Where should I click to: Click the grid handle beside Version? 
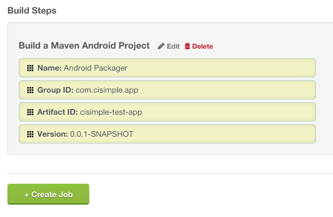pos(30,134)
